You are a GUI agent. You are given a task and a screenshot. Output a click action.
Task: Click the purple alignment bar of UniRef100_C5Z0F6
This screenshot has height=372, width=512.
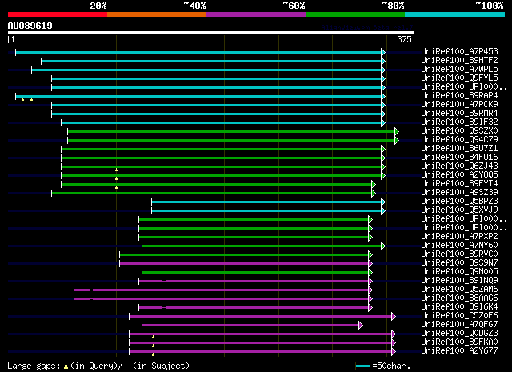click(262, 317)
